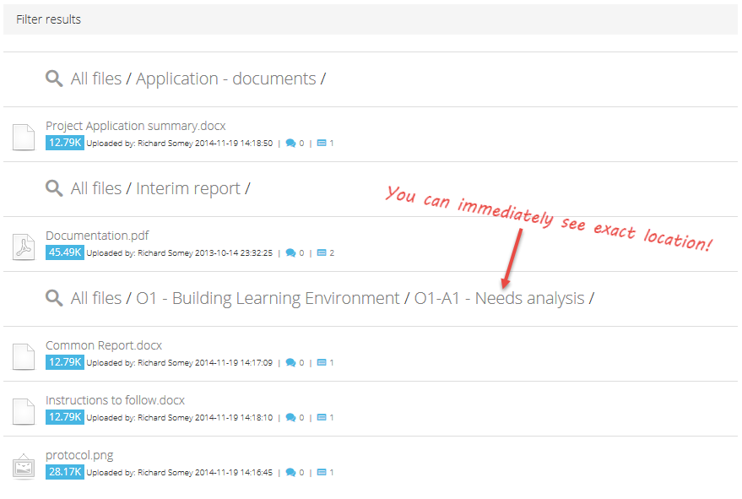Open comments bubble icon for Project Application summary.docx
Screen dimensions: 742x499
click(290, 143)
